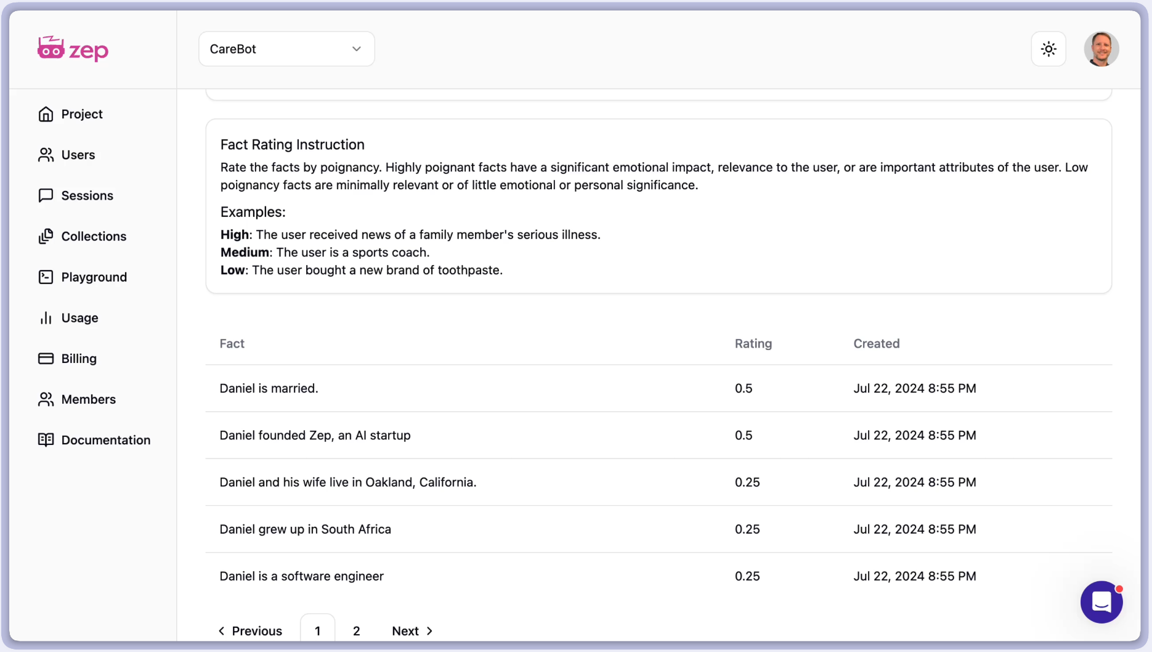The height and width of the screenshot is (652, 1152).
Task: Select 'Daniel founded Zep, an AI startup' fact
Action: (x=315, y=435)
